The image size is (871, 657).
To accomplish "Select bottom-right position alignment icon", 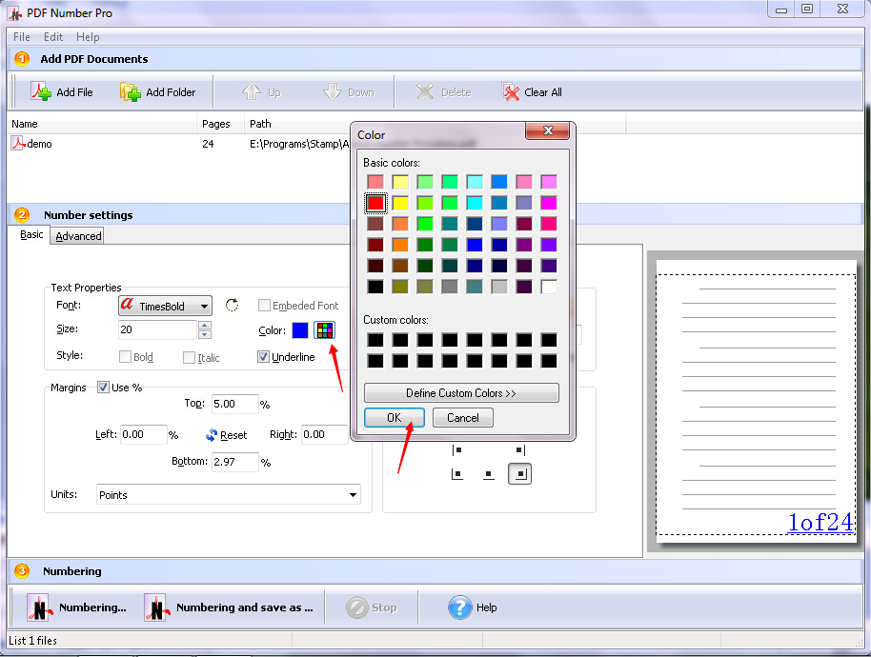I will point(520,474).
